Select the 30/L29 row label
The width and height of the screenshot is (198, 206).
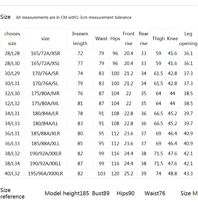12,73
